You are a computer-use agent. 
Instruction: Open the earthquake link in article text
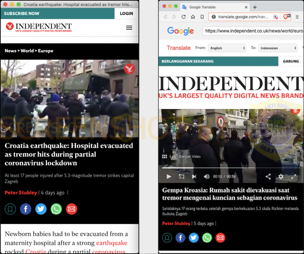(x=112, y=243)
